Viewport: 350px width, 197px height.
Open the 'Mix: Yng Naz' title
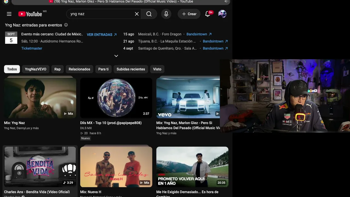14,123
